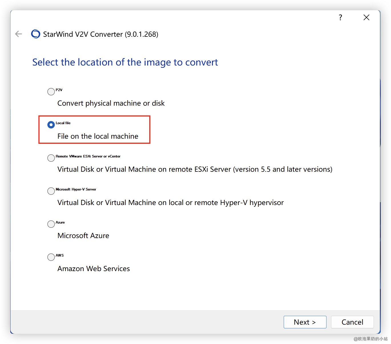Click the Hyper-V hypervisor description text

(171, 203)
